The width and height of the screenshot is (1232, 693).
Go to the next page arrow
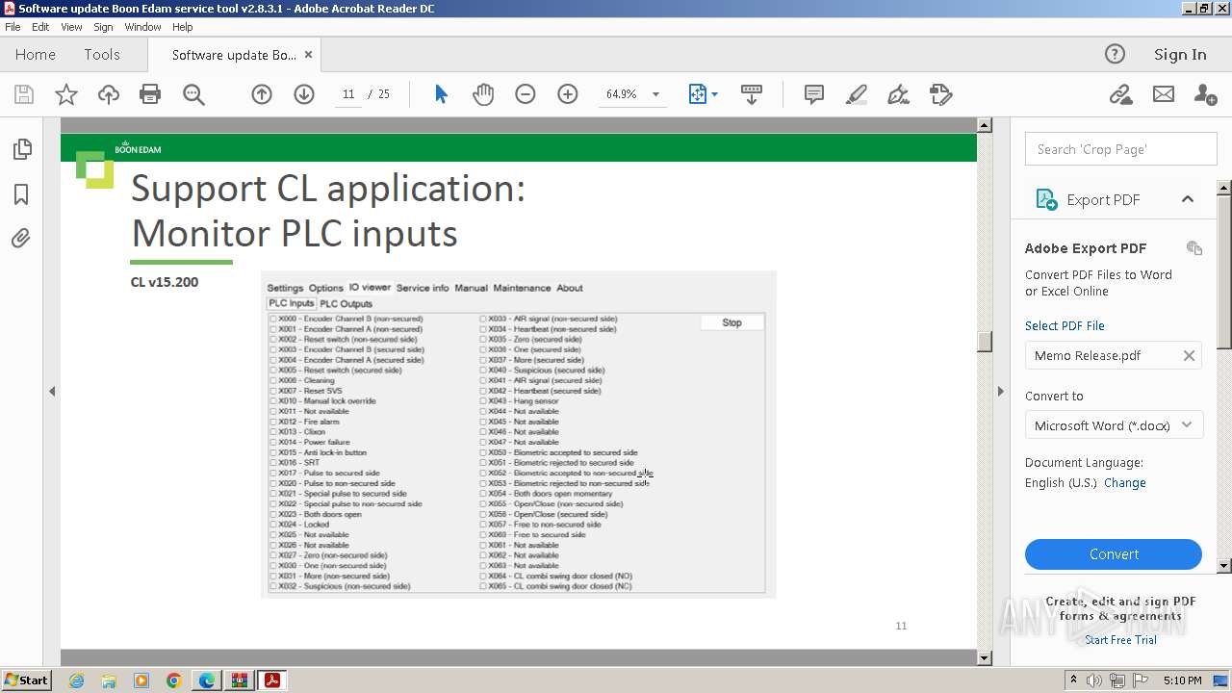[304, 94]
